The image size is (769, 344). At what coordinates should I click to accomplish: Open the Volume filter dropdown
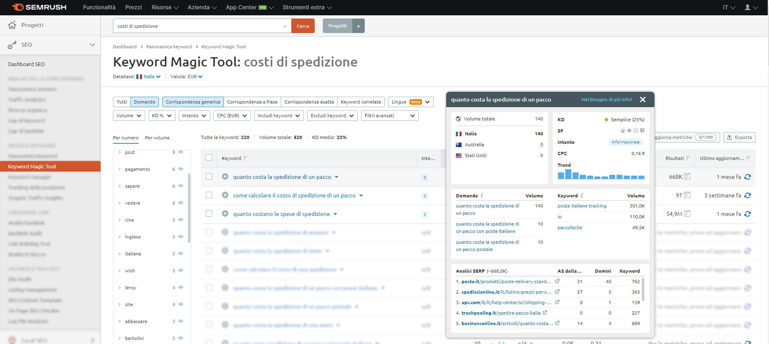(x=129, y=116)
